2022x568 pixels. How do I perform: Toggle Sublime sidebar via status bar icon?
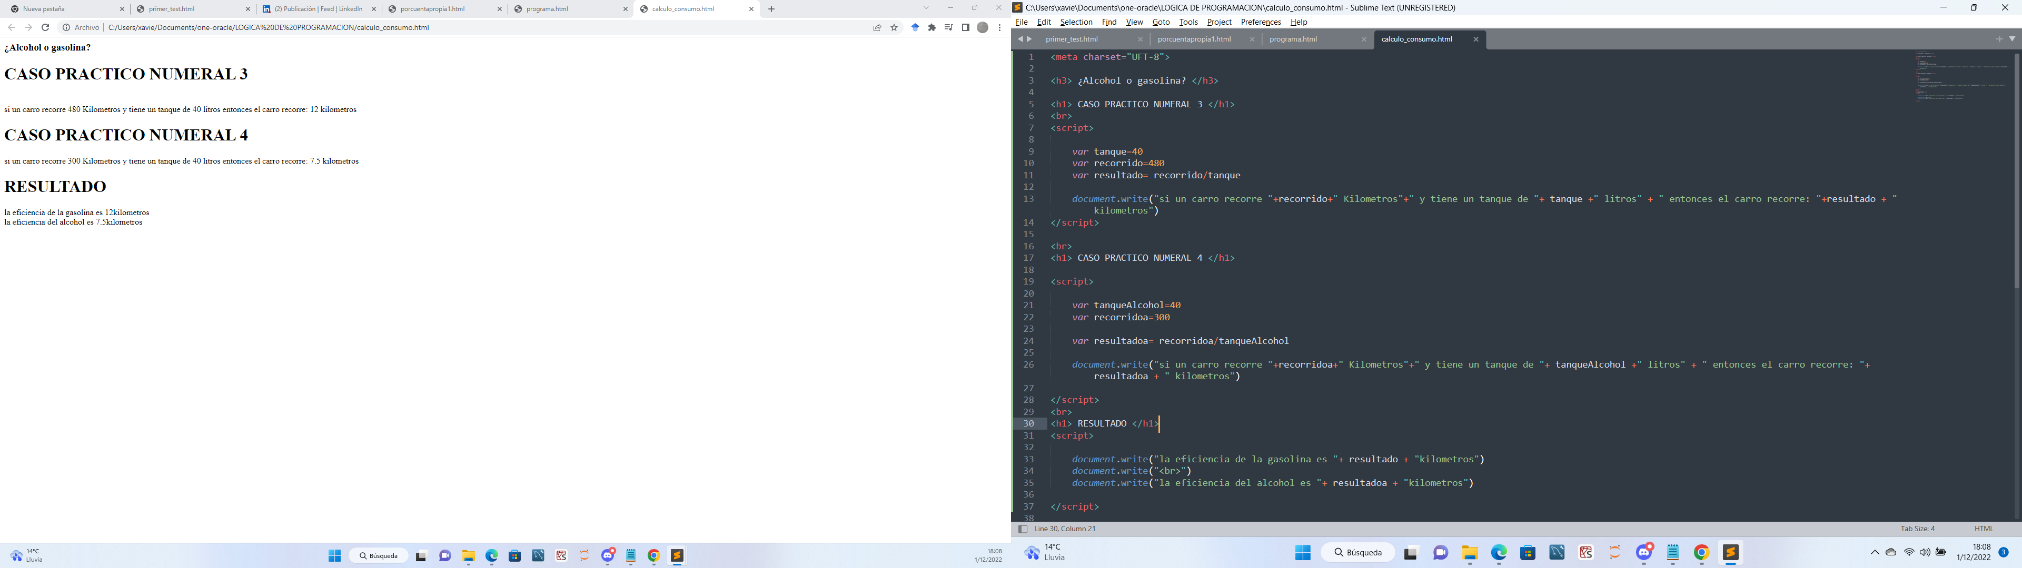pyautogui.click(x=1023, y=529)
